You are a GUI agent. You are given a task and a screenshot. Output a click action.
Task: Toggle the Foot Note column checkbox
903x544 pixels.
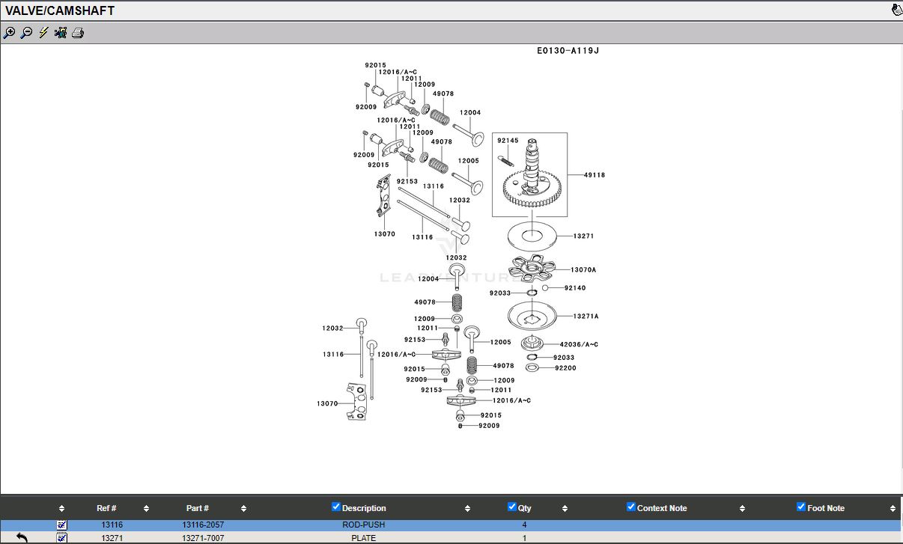point(801,507)
